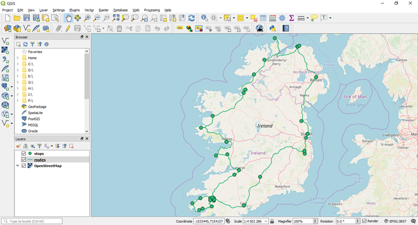418x225 pixels.
Task: Click the Type to locate search field
Action: (x=32, y=221)
